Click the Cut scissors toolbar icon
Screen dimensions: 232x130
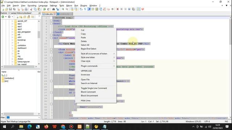coord(31,9)
